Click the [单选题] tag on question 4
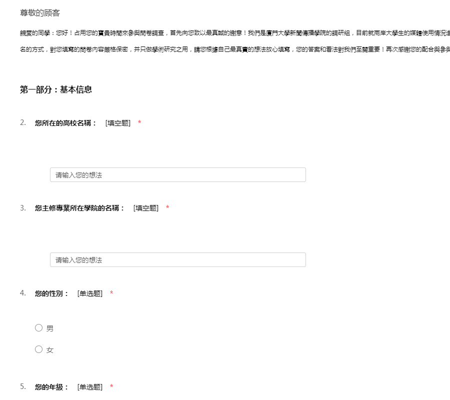The width and height of the screenshot is (450, 400). pos(90,293)
